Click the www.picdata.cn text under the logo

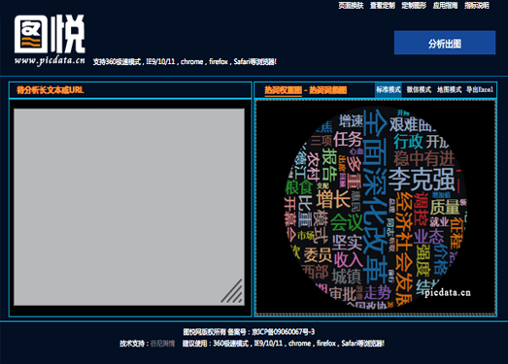tap(50, 60)
